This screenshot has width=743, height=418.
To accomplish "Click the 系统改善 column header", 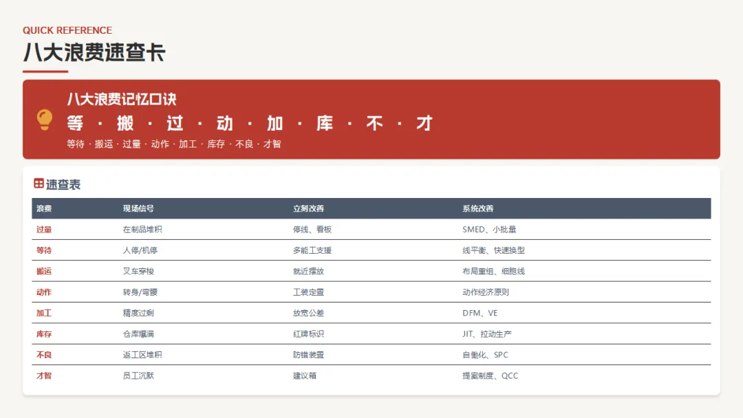I will (478, 208).
